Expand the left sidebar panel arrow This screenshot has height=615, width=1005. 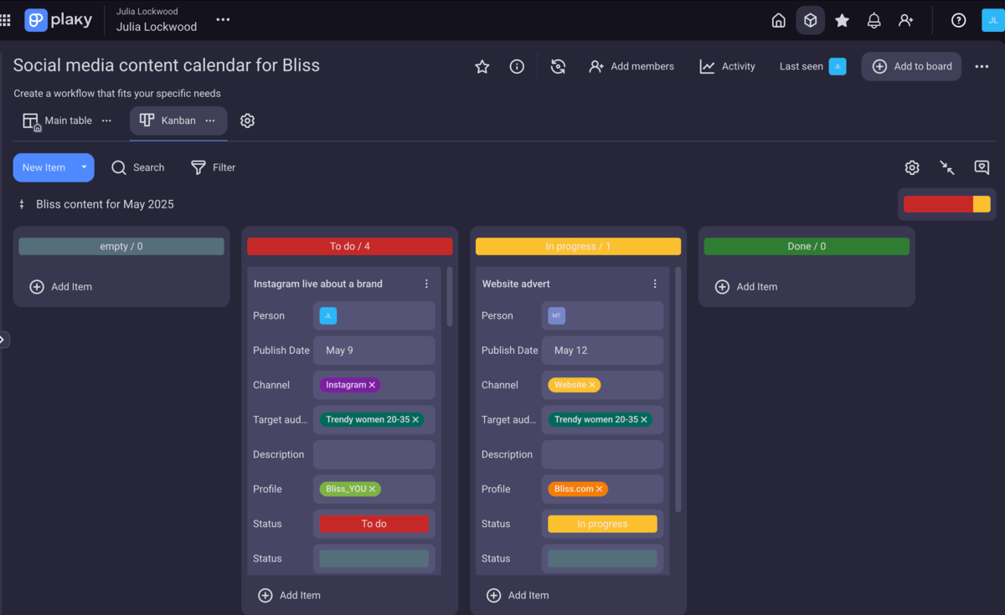tap(3, 340)
